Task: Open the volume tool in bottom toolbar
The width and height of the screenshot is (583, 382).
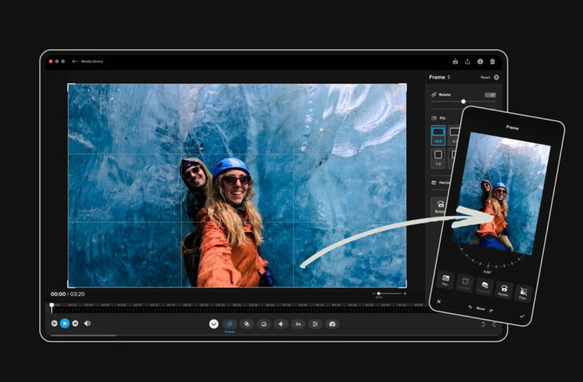Action: coord(281,324)
